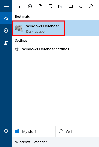Screen dimensions: 99x147
Task: Select the Home icon in the sidebar
Action: click(x=6, y=18)
